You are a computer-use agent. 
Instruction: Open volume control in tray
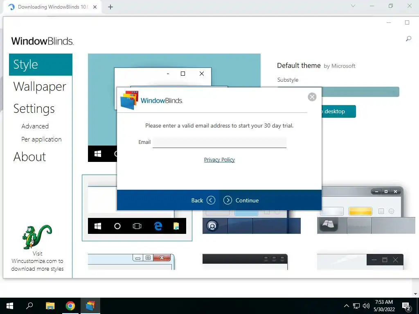[366, 306]
